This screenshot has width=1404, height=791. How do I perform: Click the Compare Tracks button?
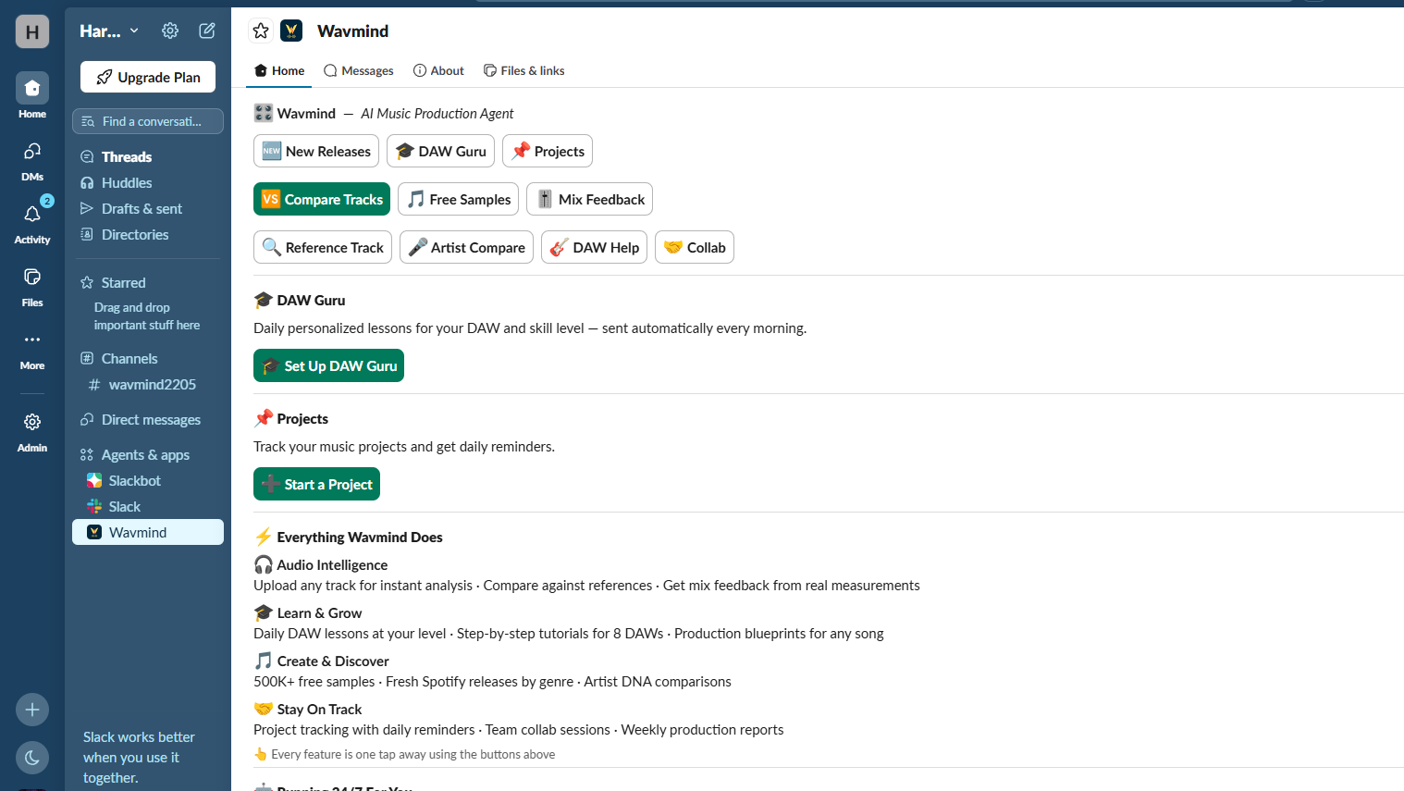click(x=322, y=199)
